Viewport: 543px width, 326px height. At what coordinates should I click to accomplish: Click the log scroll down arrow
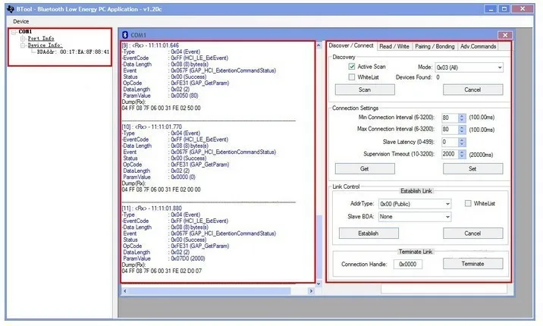pyautogui.click(x=319, y=284)
